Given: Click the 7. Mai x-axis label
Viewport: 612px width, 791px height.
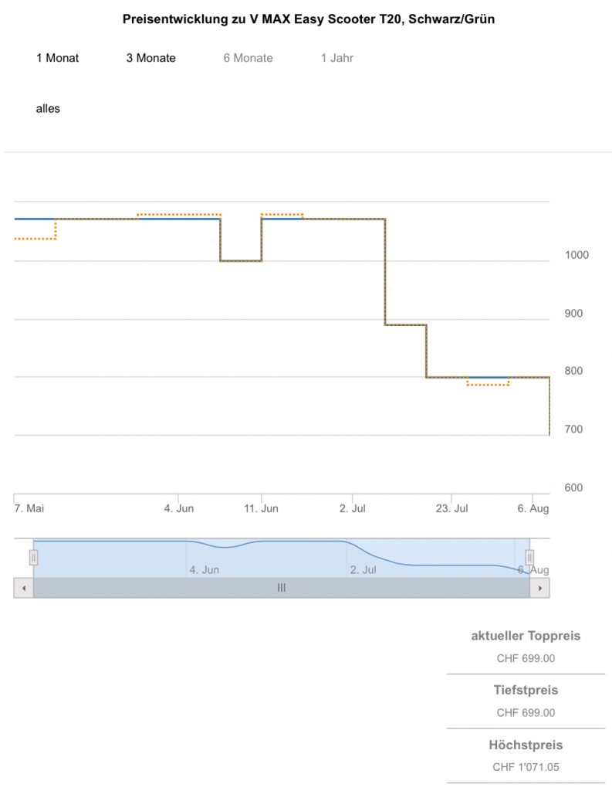Looking at the screenshot, I should coord(29,508).
